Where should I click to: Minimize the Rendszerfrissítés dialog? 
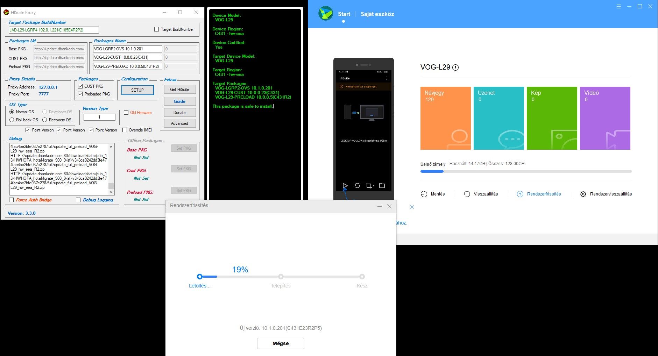[x=380, y=206]
